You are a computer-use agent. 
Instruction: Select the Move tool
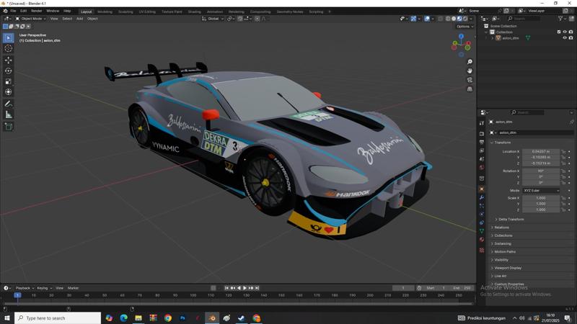[x=9, y=60]
